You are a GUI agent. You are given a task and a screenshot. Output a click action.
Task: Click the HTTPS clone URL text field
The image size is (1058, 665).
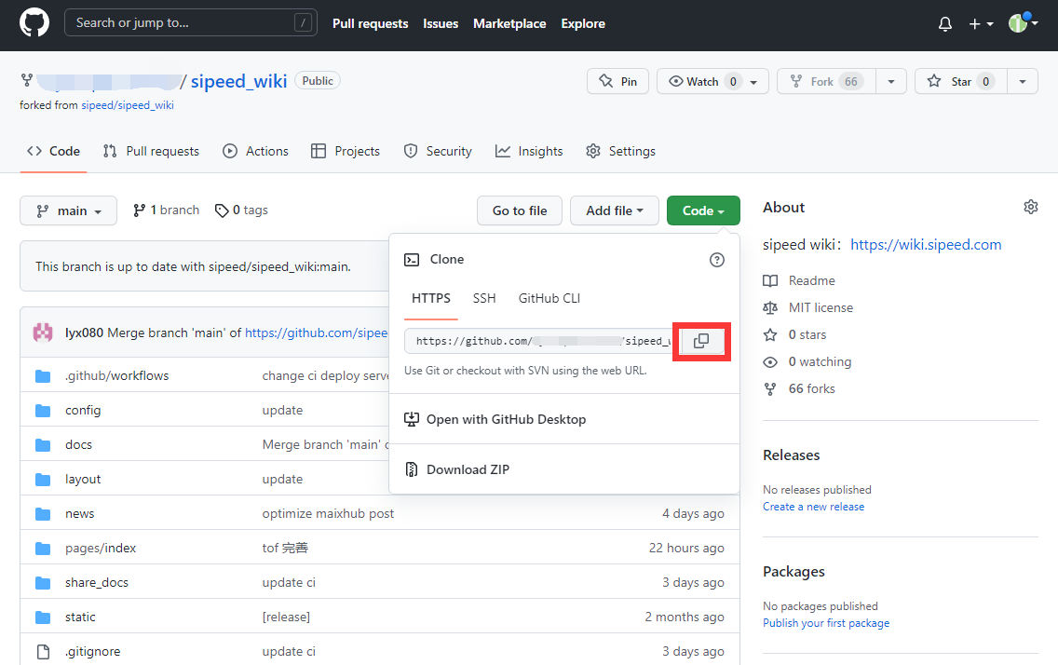[x=538, y=341]
